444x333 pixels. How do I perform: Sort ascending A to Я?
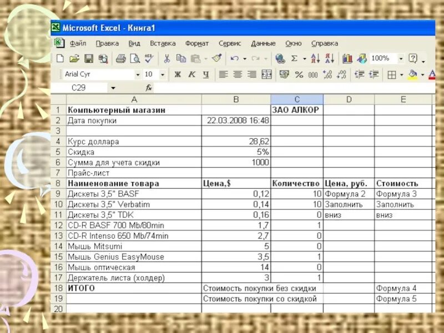pyautogui.click(x=315, y=59)
